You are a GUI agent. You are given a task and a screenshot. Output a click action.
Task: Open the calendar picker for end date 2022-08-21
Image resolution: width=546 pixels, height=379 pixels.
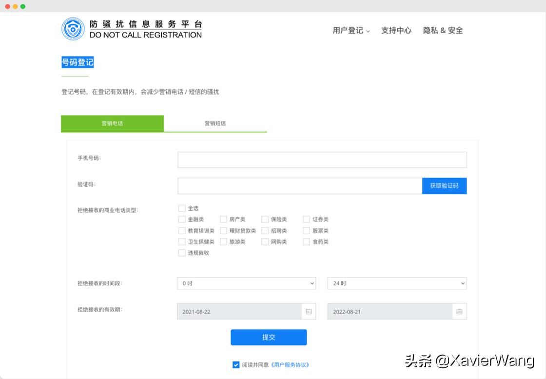pyautogui.click(x=459, y=311)
